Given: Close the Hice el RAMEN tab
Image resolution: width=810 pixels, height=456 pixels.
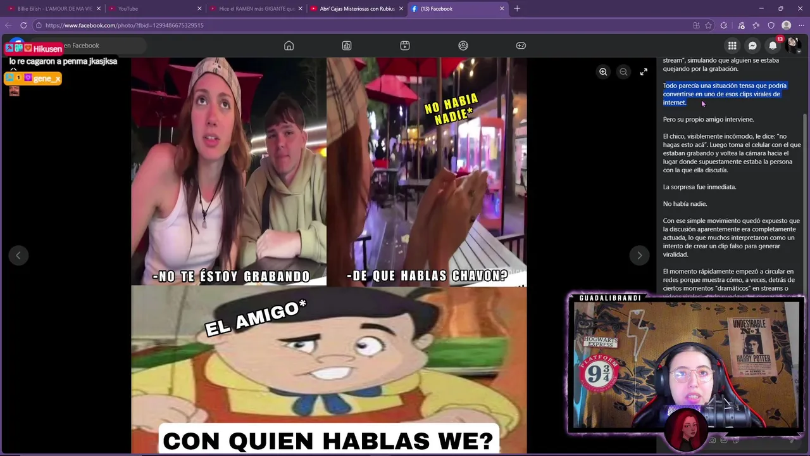Looking at the screenshot, I should [300, 9].
